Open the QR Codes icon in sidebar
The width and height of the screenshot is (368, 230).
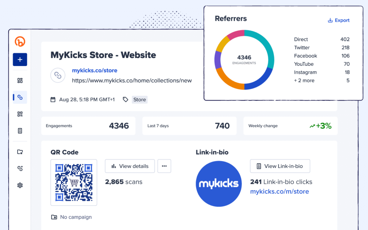(20, 114)
